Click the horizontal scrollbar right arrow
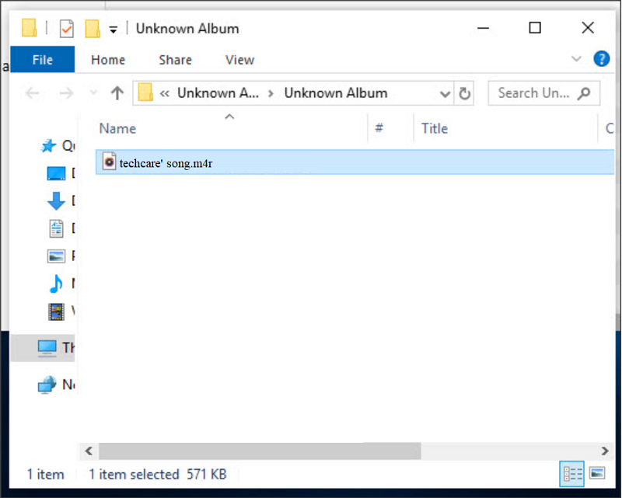 [x=605, y=451]
